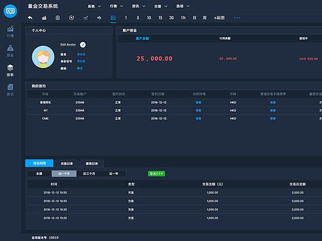322x241 pixels.
Task: Click the 量金交易系统 application title
Action: (x=43, y=6)
